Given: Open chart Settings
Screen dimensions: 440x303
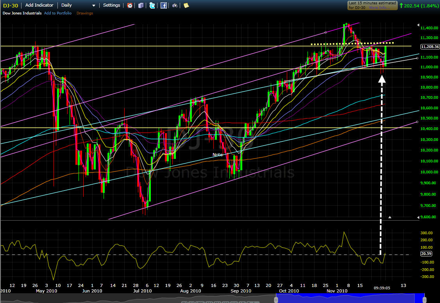Looking at the screenshot, I should [x=111, y=5].
